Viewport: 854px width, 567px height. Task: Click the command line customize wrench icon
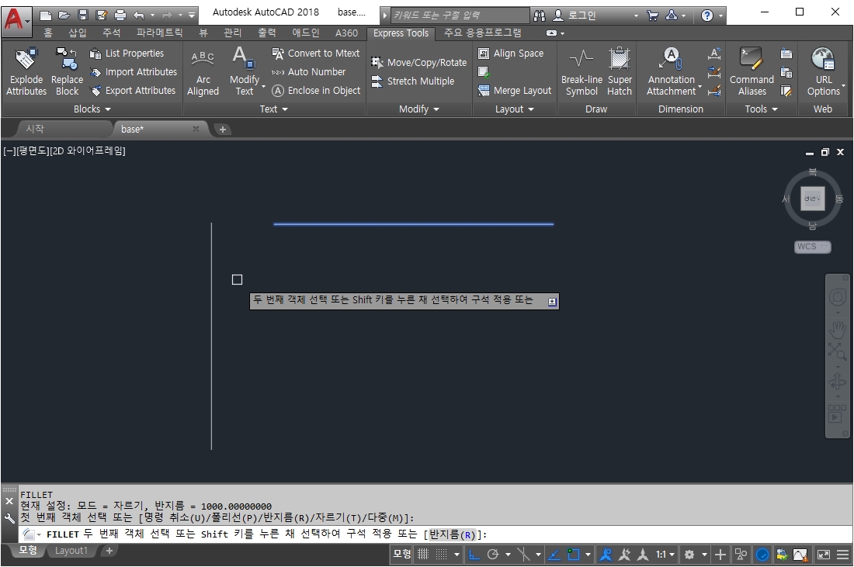pos(9,518)
